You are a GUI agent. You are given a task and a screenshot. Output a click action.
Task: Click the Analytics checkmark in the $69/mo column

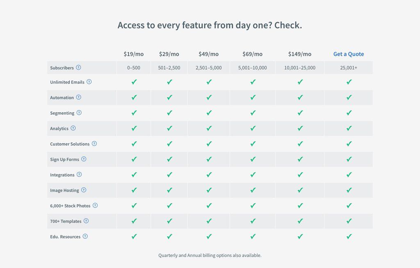coord(253,128)
